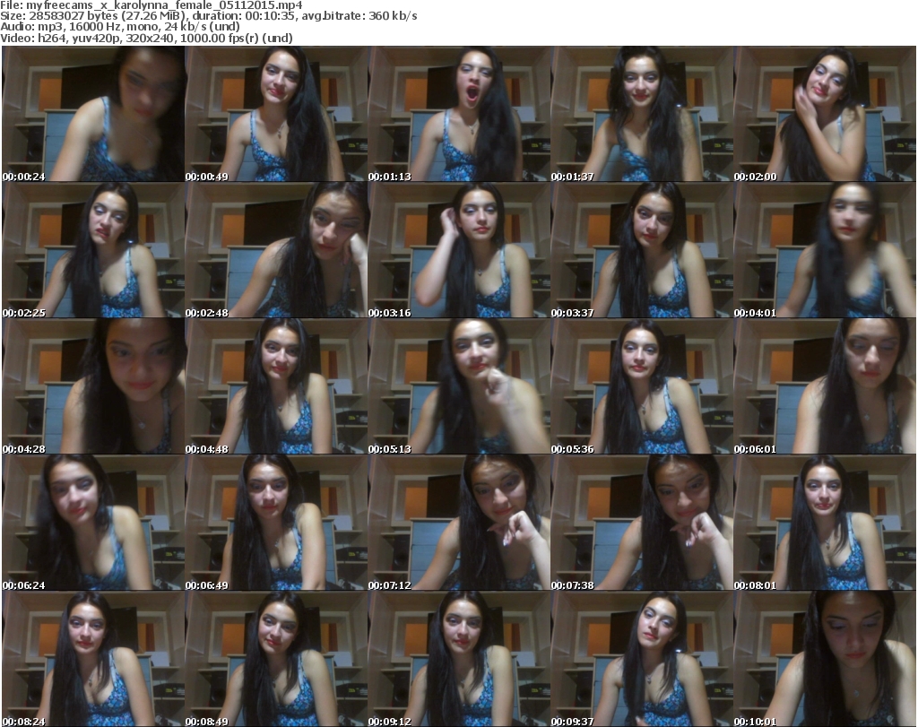918x727 pixels.
Task: Click the frame timestamped 00:06:01
Action: click(825, 386)
